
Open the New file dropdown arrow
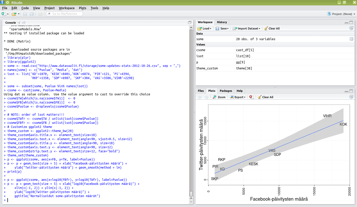tap(8, 14)
